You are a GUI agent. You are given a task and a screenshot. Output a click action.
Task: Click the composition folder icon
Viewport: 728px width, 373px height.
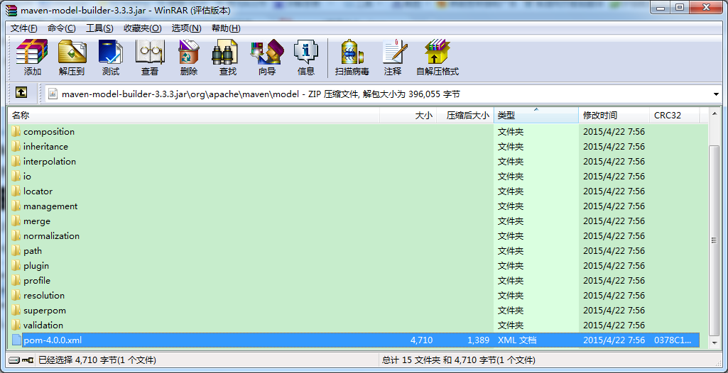pos(16,132)
